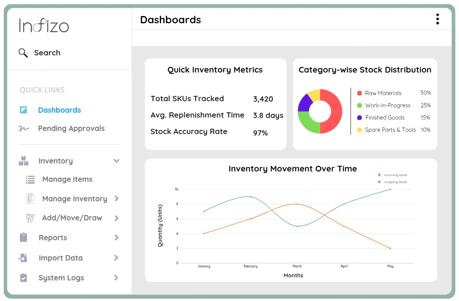Open the Dashboards quick link
459x301 pixels.
click(59, 110)
